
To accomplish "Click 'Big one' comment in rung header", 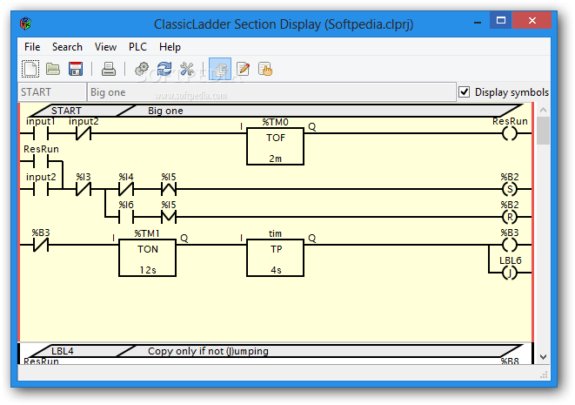I will tap(165, 111).
